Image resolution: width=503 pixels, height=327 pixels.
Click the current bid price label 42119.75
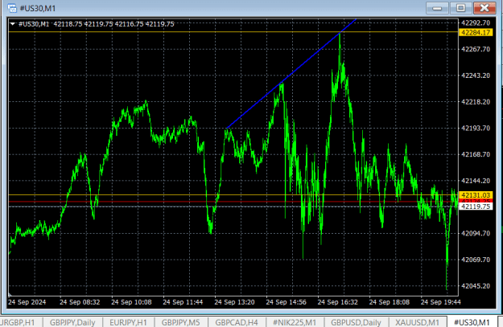(x=476, y=206)
